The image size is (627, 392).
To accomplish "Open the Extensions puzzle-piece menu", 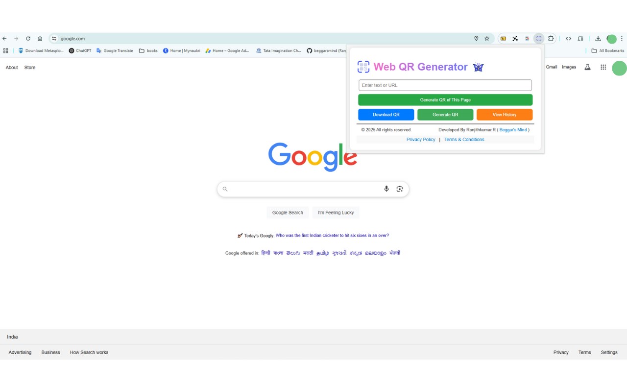I will pyautogui.click(x=551, y=39).
